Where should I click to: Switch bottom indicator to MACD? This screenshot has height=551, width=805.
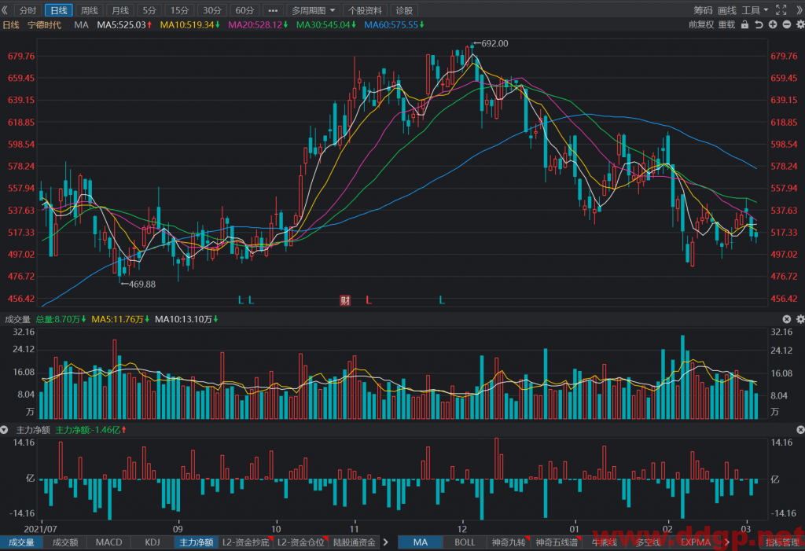[108, 542]
